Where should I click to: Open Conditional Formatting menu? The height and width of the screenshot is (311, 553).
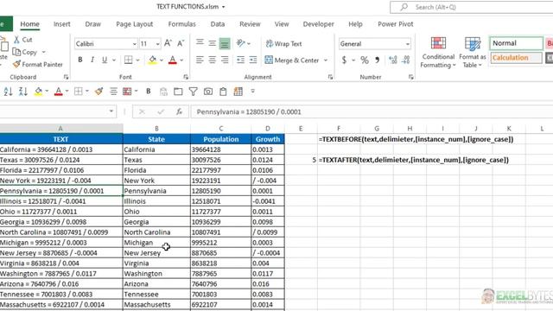438,53
